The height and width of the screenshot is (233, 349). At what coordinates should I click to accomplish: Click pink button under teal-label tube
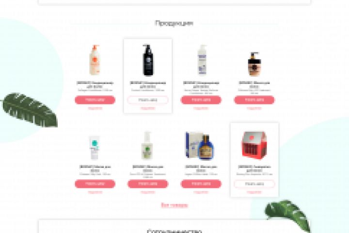point(95,184)
